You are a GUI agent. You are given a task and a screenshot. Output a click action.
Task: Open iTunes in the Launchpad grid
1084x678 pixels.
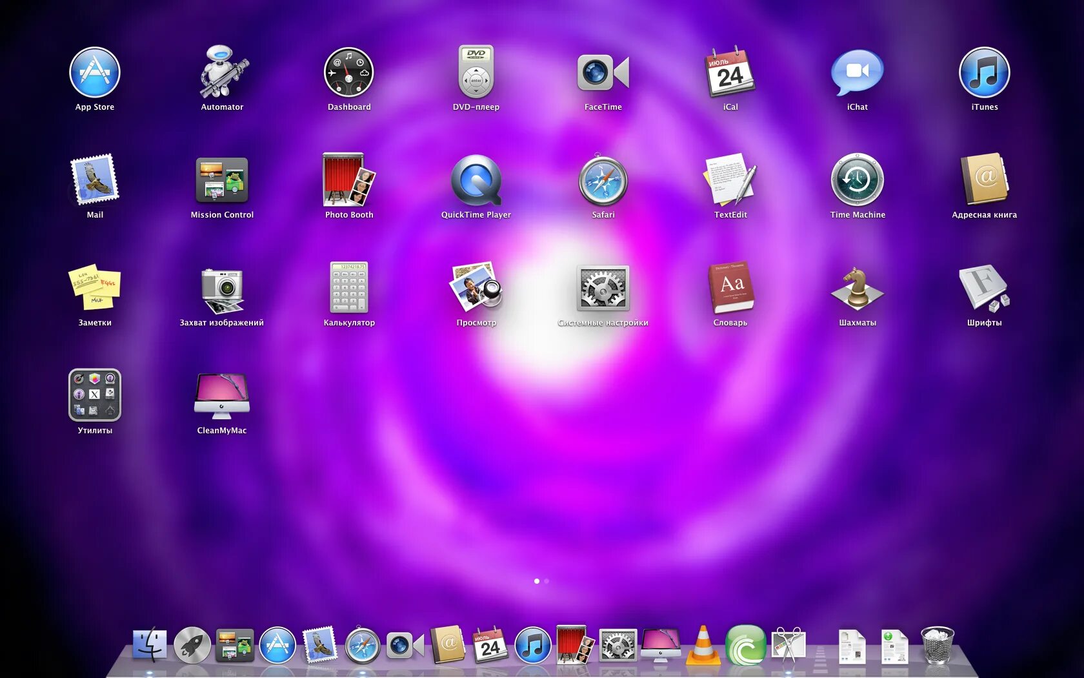[x=985, y=72]
